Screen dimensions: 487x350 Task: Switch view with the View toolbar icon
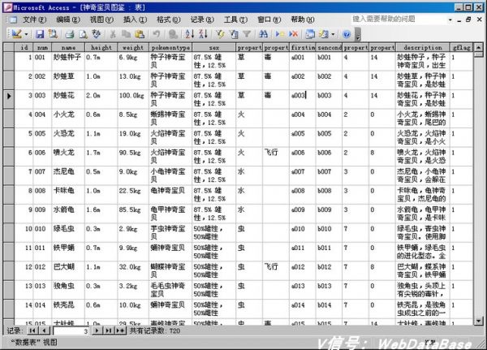pyautogui.click(x=16, y=34)
